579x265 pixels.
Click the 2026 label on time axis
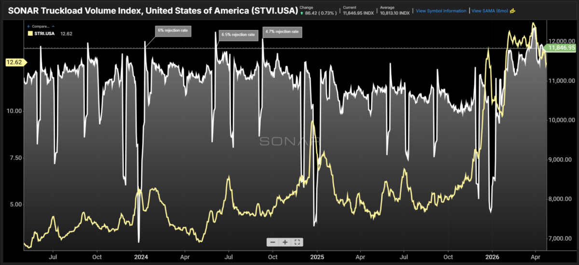point(492,258)
